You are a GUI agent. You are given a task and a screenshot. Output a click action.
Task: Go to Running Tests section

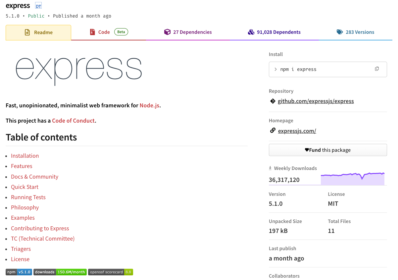pos(28,197)
